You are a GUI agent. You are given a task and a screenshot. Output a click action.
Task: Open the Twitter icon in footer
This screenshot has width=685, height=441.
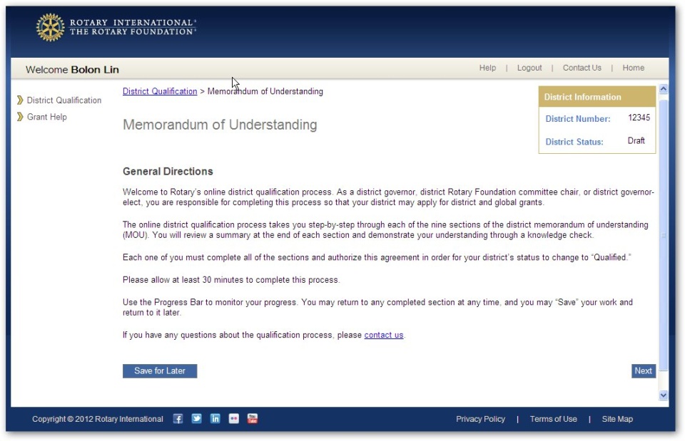coord(197,419)
